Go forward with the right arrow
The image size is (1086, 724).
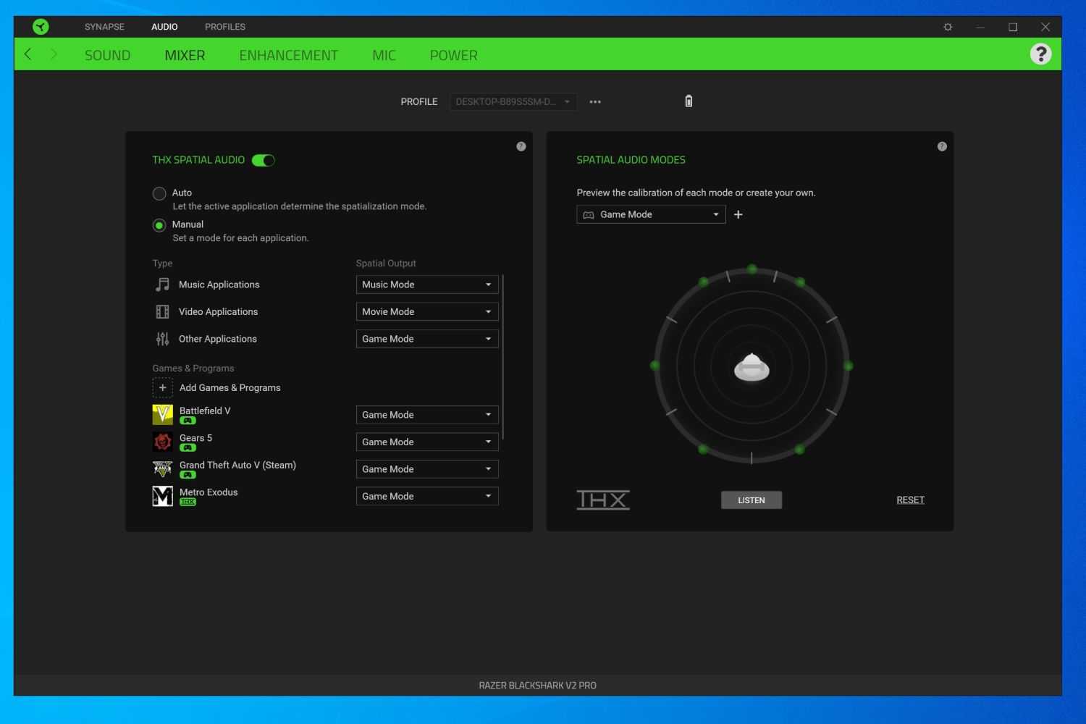(54, 54)
